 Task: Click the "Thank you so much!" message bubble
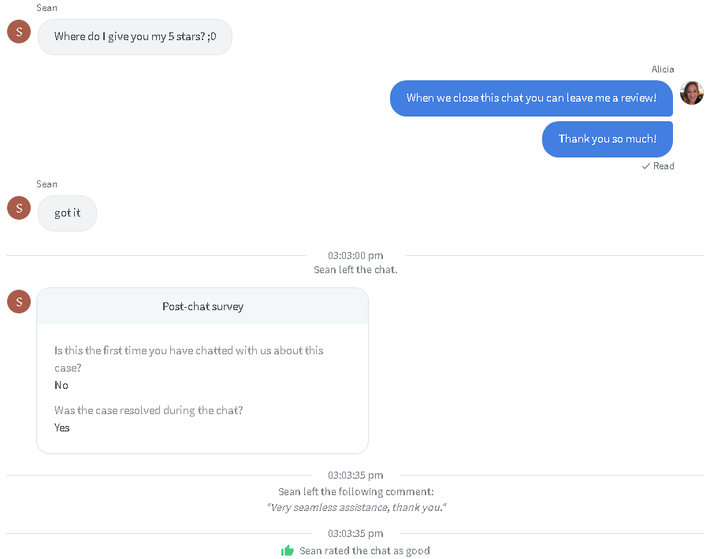[x=607, y=139]
